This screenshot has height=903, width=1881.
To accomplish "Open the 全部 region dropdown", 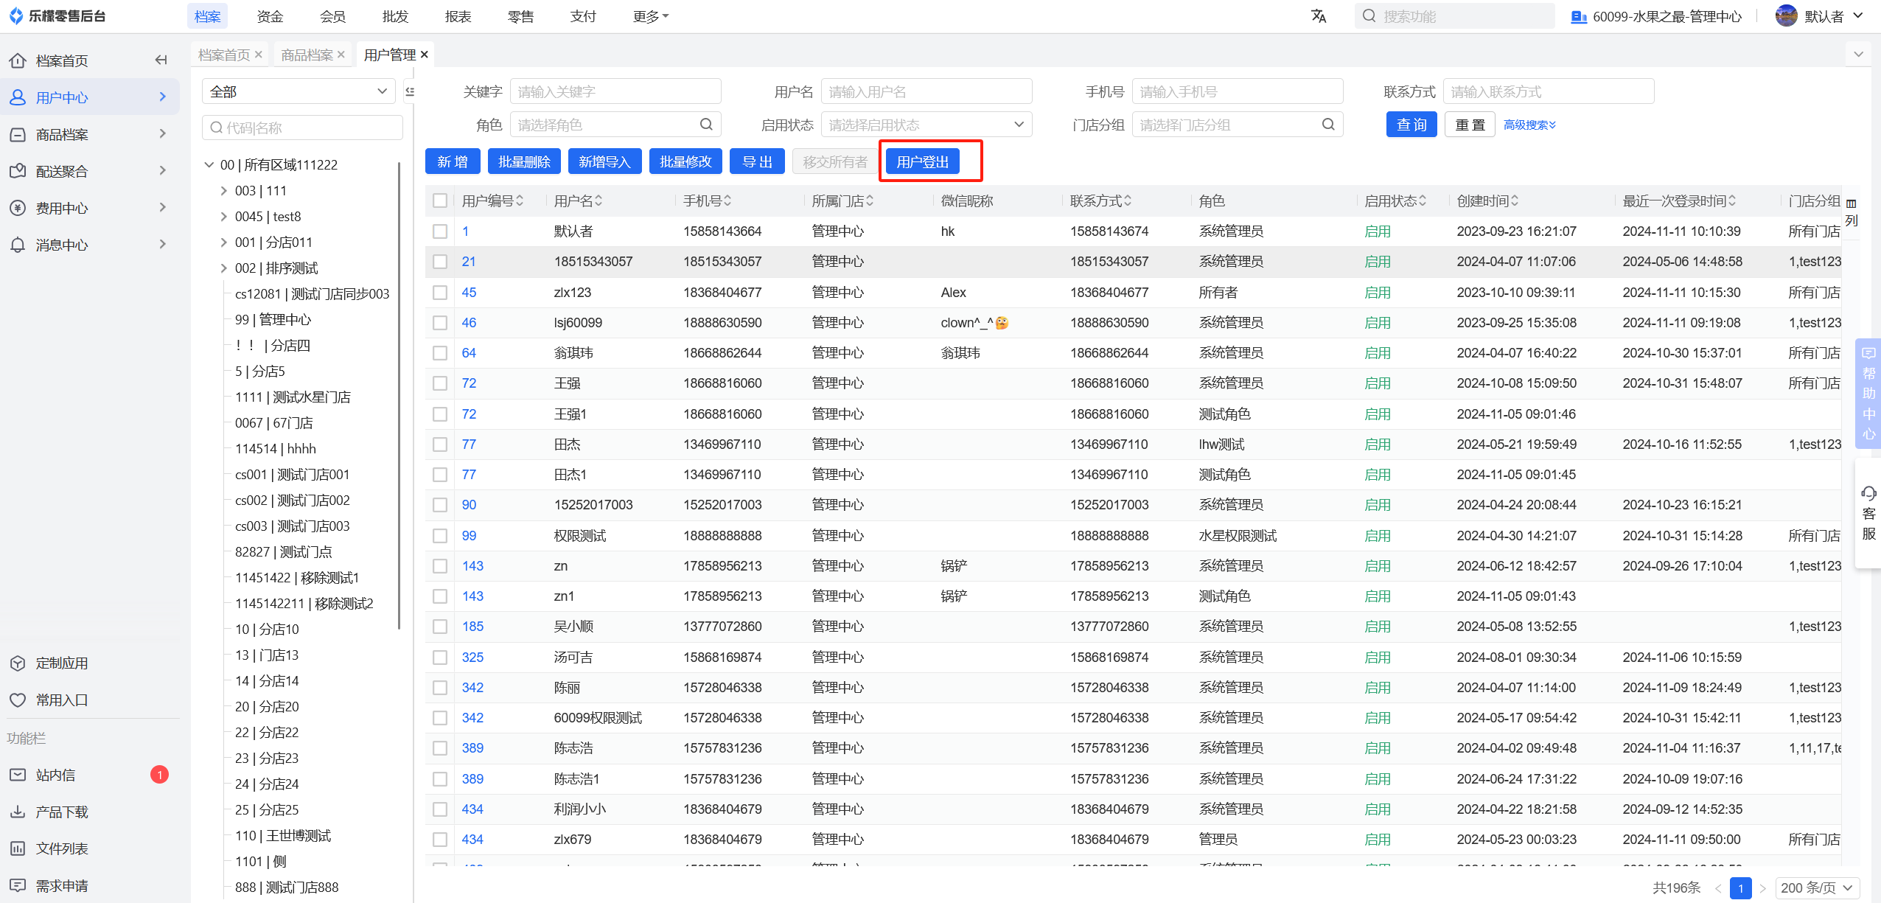I will [299, 91].
